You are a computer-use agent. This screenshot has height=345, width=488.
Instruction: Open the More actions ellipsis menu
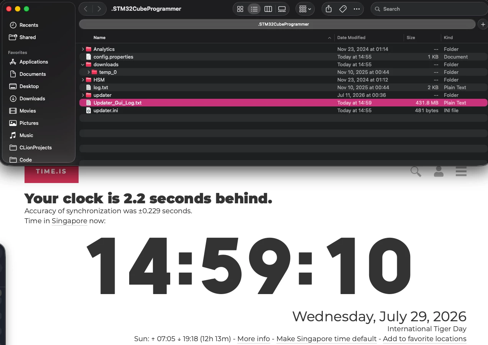[357, 9]
